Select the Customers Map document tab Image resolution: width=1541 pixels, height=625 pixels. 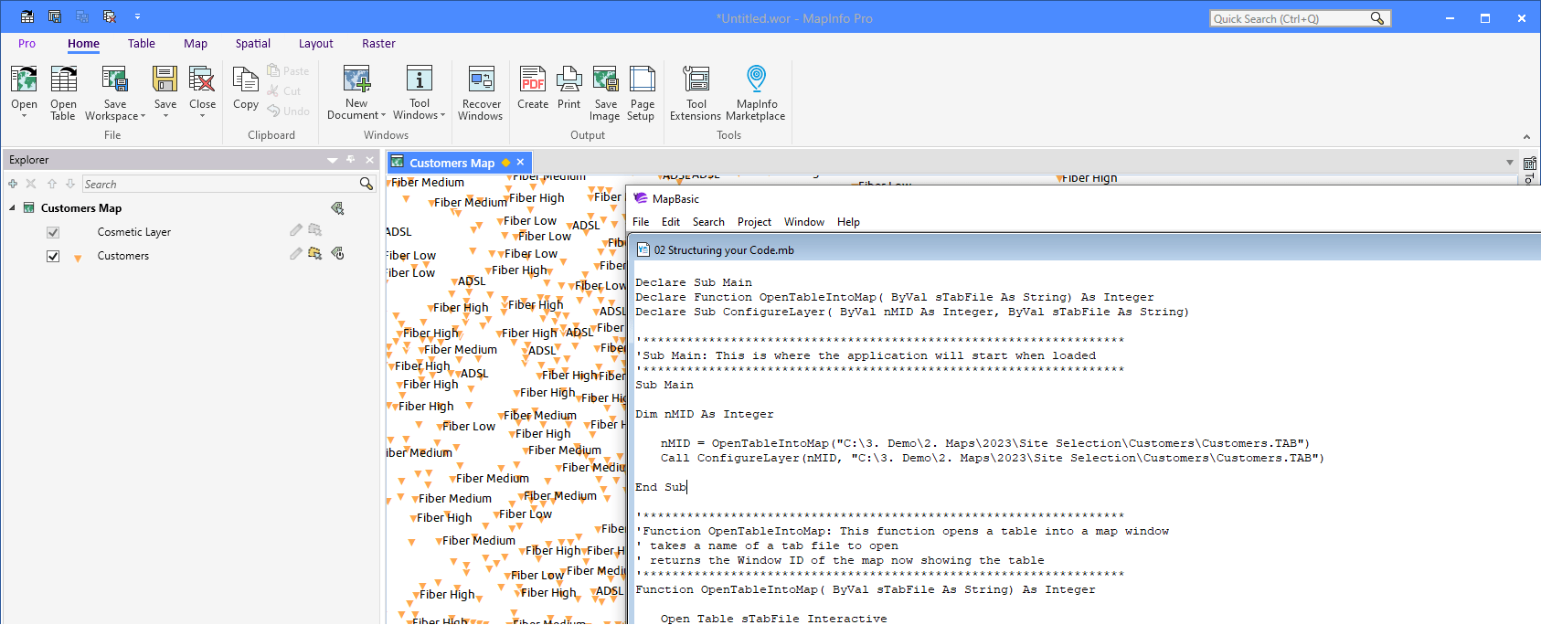coord(452,163)
